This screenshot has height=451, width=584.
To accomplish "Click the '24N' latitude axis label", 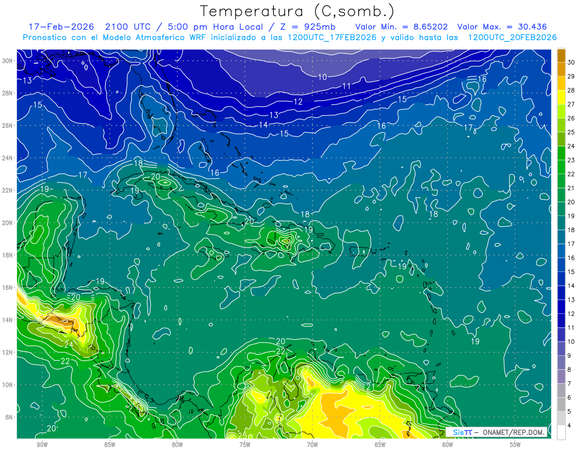I will 7,158.
